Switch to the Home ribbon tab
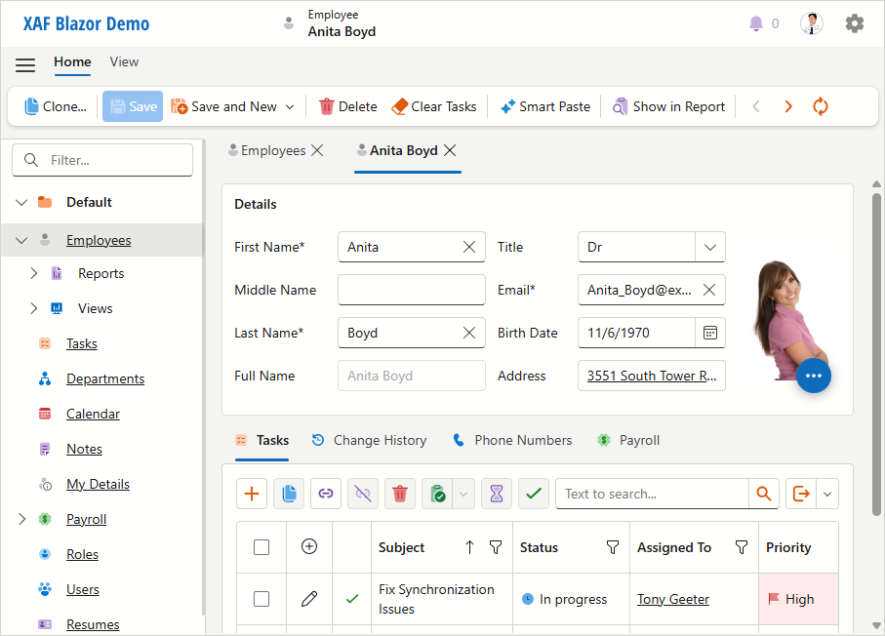Screen dimensions: 885x636 tap(72, 62)
